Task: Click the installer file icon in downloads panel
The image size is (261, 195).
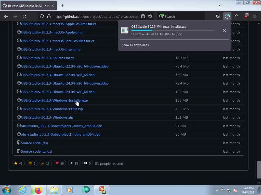Action: tap(124, 30)
